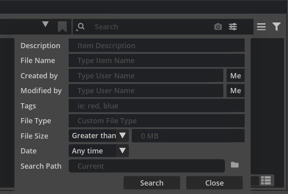Click the magnifier search icon
Image resolution: width=288 pixels, height=194 pixels.
(x=81, y=27)
